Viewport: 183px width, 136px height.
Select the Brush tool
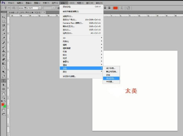4,47
